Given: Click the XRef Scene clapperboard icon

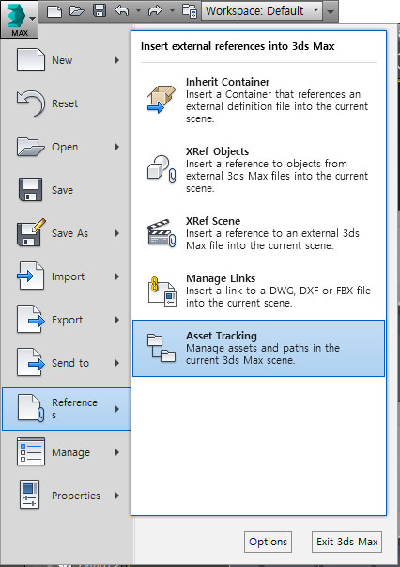Looking at the screenshot, I should click(x=162, y=233).
